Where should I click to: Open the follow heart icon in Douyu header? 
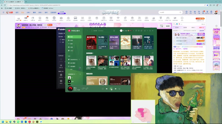191,12
